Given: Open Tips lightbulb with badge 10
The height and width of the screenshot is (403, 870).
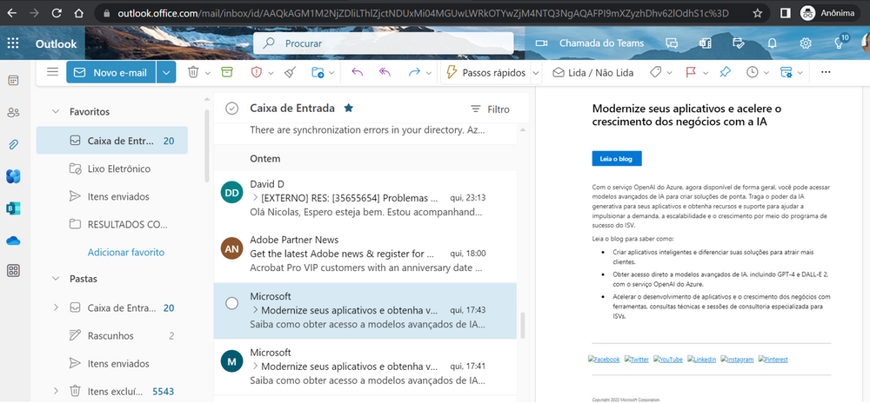Looking at the screenshot, I should [840, 42].
